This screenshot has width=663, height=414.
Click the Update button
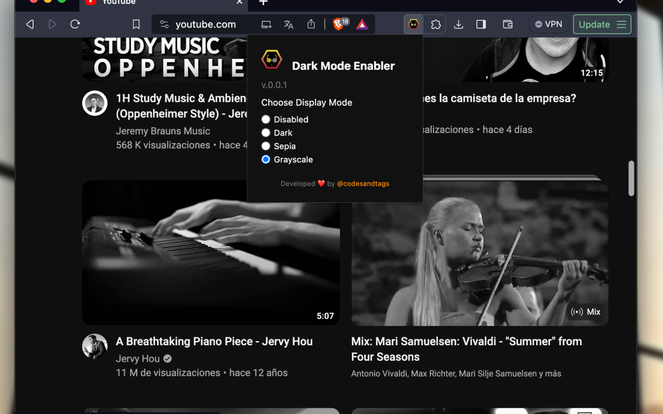(602, 24)
